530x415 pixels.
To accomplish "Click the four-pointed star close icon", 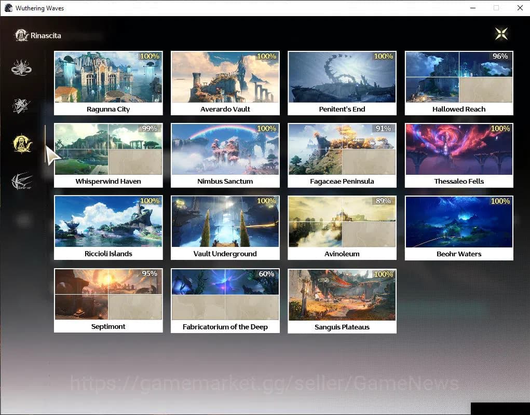I will (501, 34).
